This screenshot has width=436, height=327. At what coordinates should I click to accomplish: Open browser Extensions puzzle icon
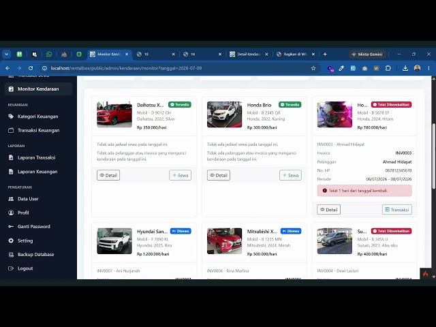pos(388,68)
